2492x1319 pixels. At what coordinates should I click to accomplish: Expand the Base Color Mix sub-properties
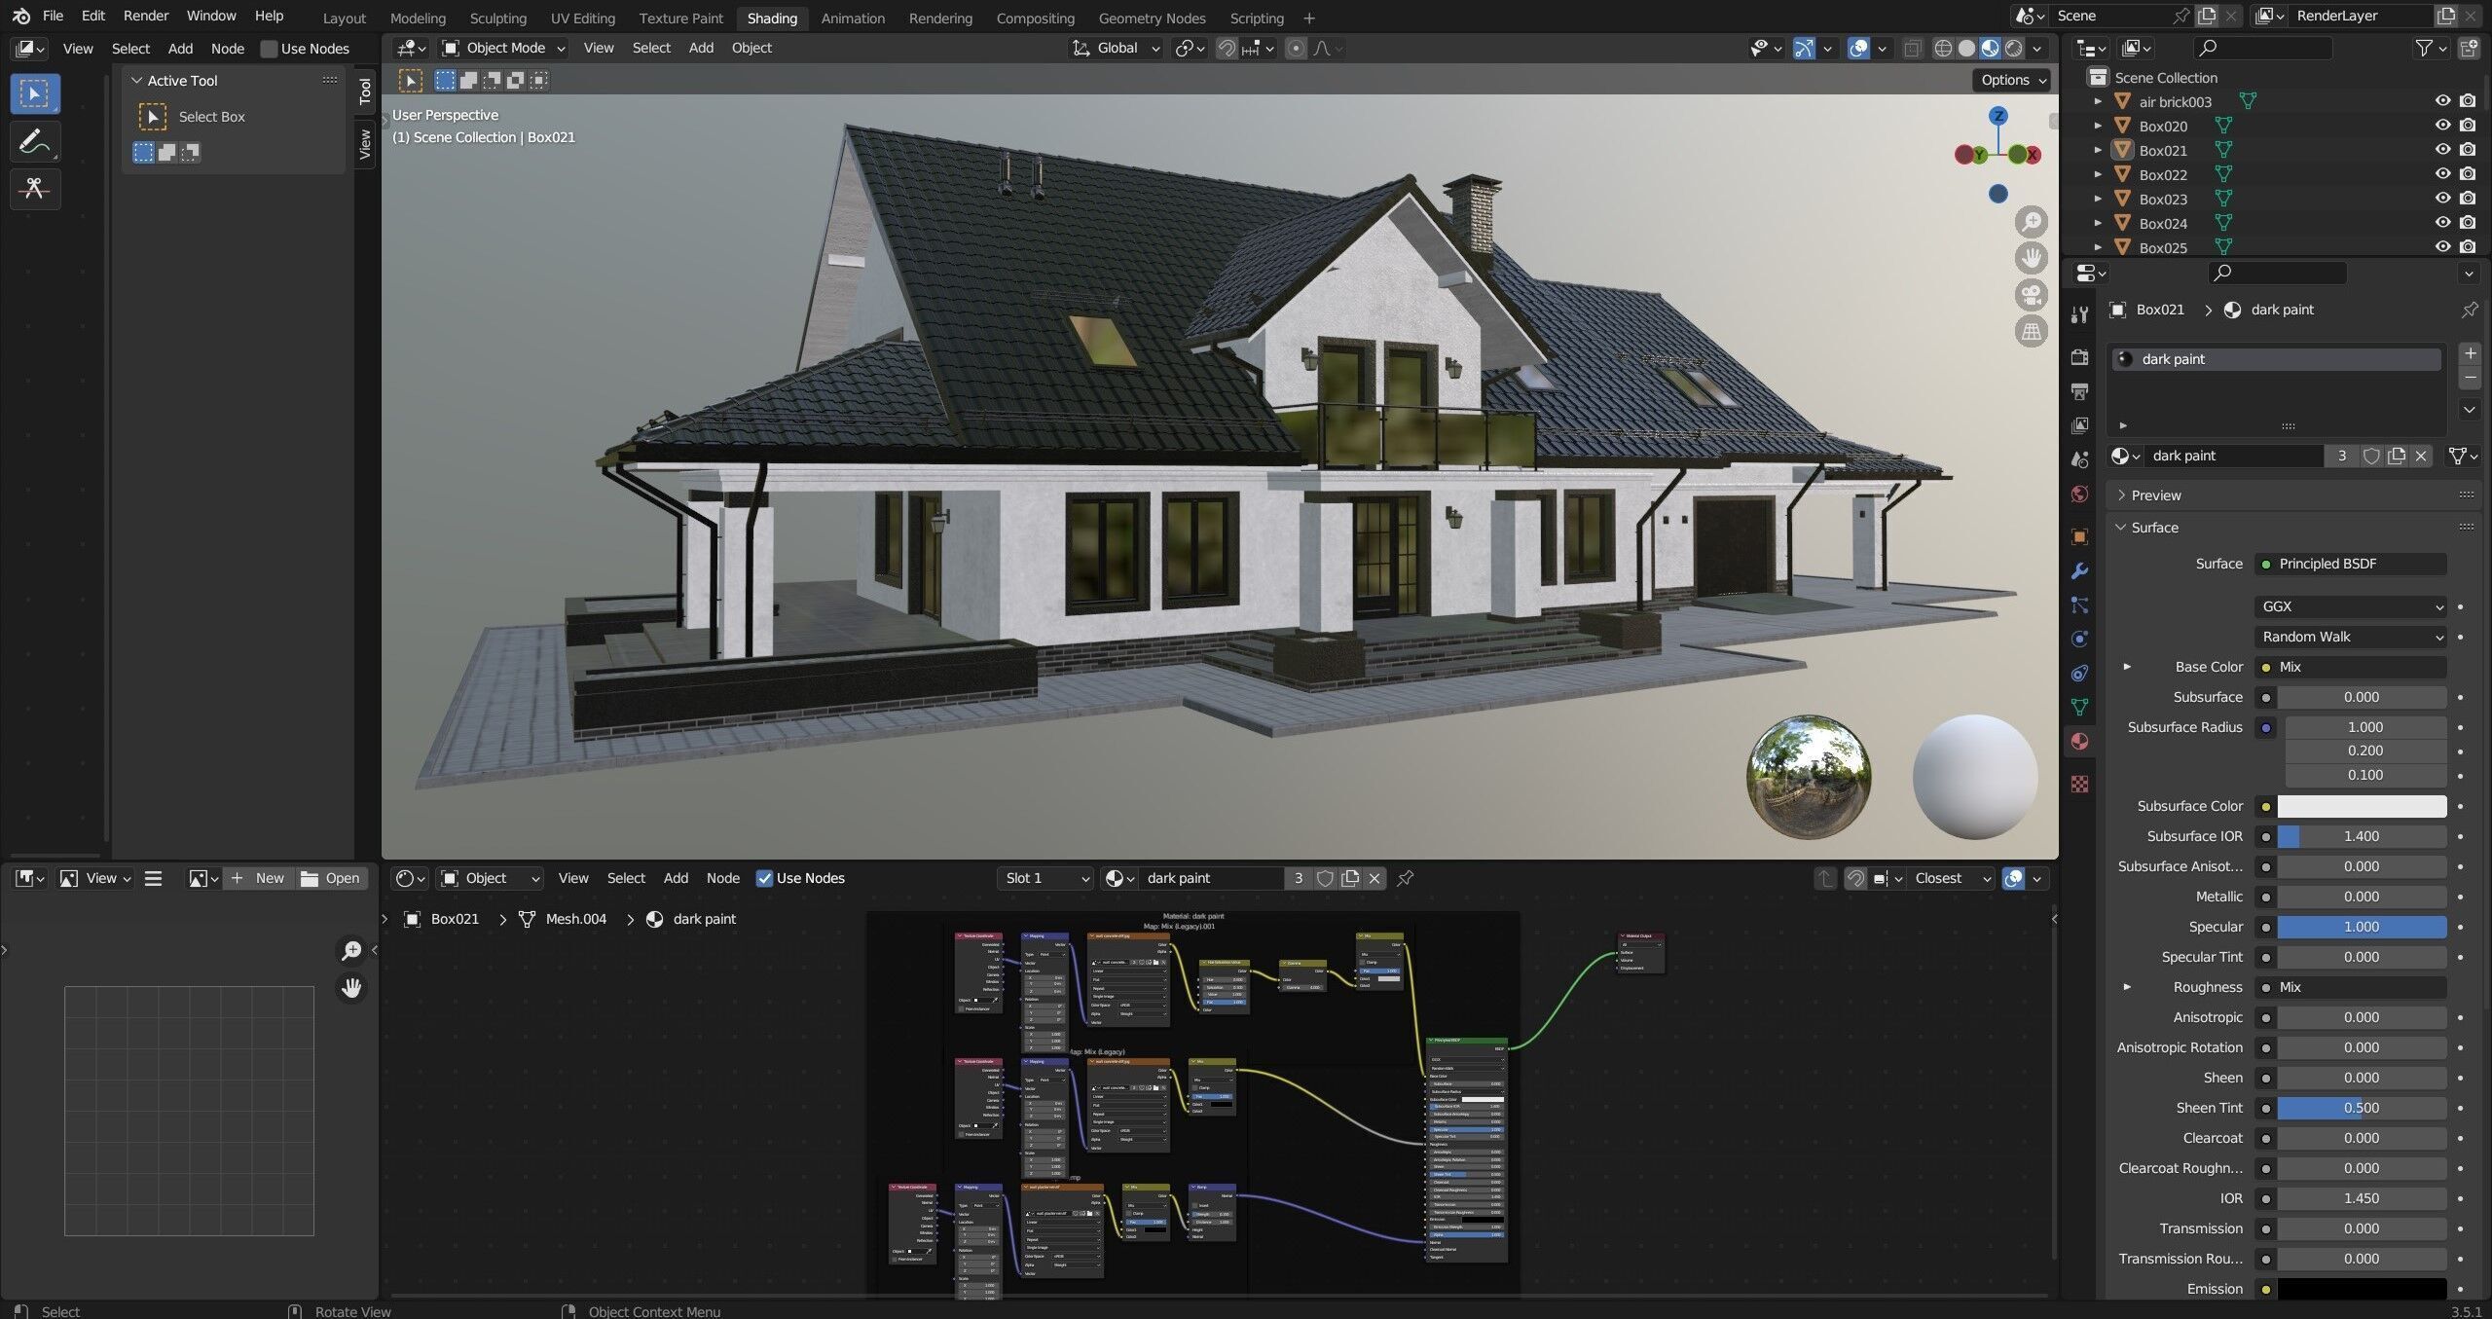[x=2127, y=667]
